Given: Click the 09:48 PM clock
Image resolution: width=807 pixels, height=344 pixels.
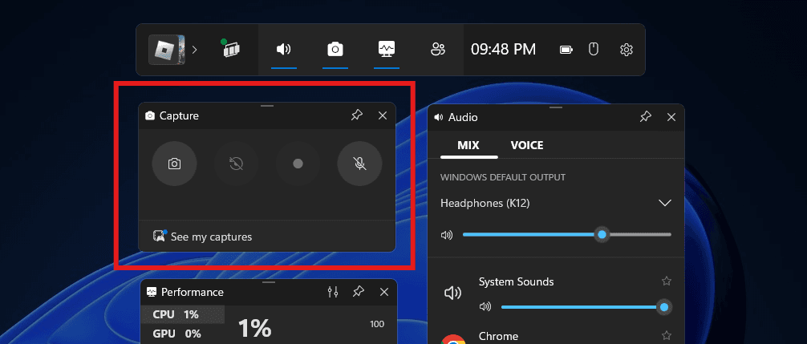Looking at the screenshot, I should pos(503,50).
